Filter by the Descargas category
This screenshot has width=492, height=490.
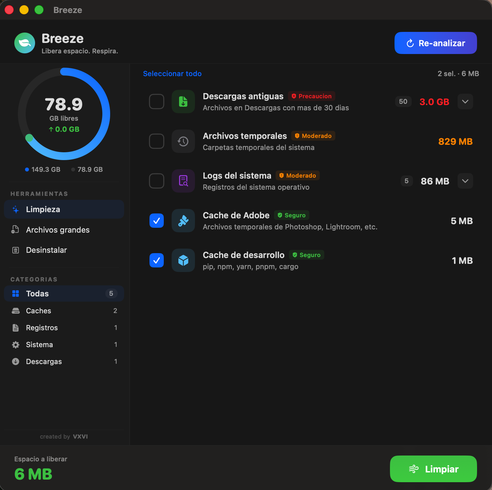pos(64,361)
